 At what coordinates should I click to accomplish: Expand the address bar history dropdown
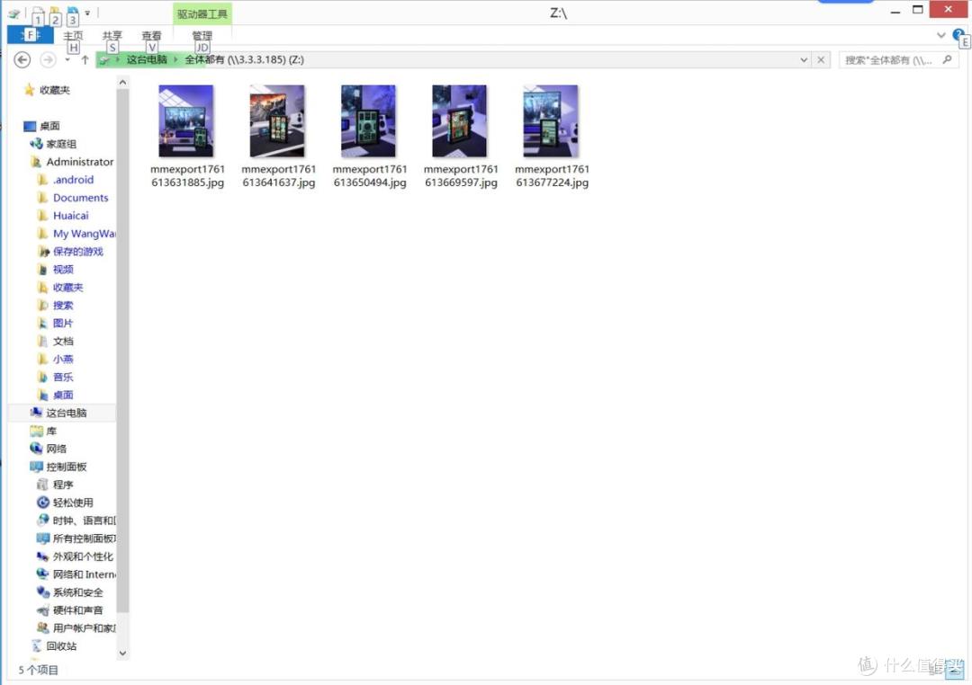(x=804, y=60)
